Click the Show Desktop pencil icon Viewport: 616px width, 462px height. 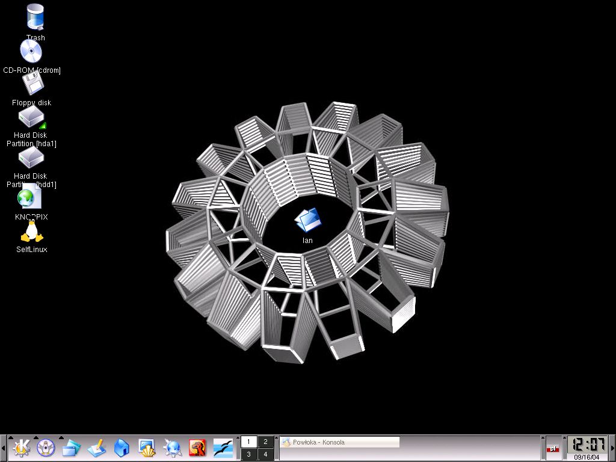[96, 448]
